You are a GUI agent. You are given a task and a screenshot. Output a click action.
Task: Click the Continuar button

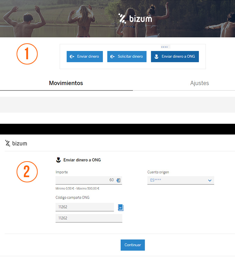click(133, 245)
